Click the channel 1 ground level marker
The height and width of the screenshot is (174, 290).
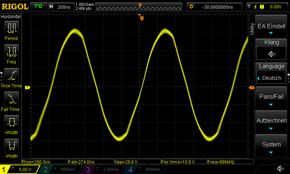click(28, 87)
